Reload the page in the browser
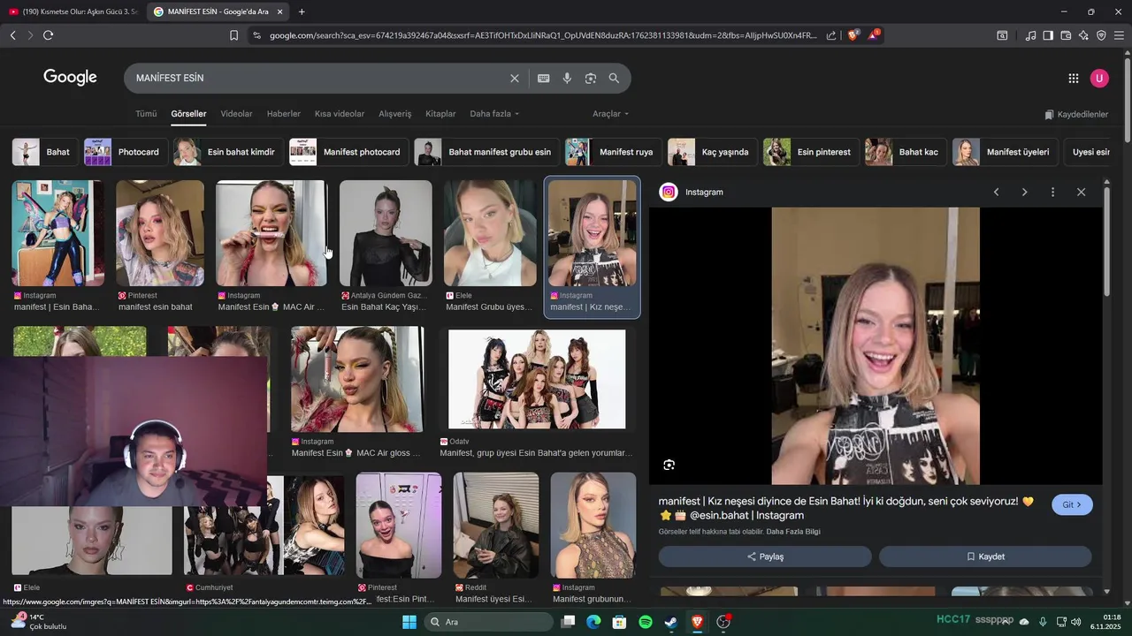 click(x=48, y=35)
